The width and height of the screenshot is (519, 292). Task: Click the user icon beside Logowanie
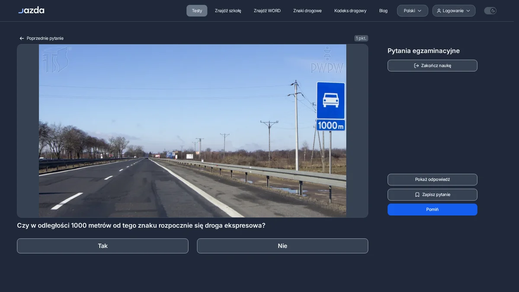439,11
